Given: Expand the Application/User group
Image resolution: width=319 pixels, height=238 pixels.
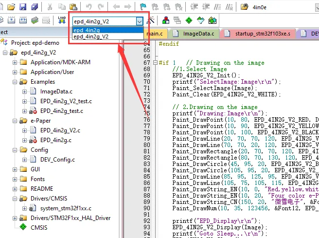Looking at the screenshot, I should click(15, 72).
